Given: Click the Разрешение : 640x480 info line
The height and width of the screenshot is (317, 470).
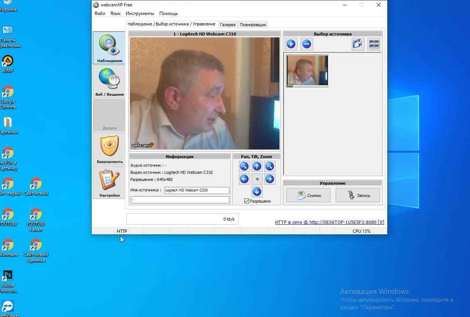Looking at the screenshot, I should point(151,180).
